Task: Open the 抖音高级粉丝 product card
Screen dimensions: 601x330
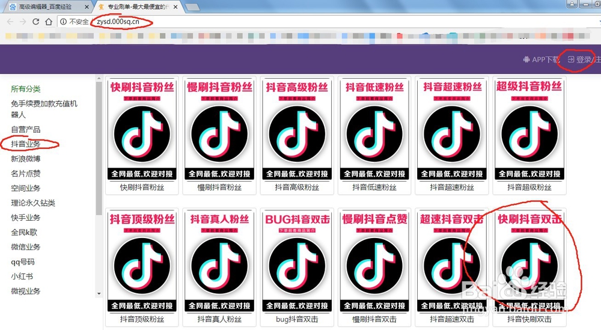Action: (x=297, y=135)
